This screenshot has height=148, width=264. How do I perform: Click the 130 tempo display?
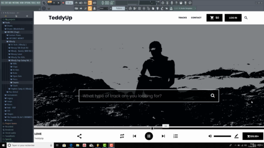(x=69, y=3)
